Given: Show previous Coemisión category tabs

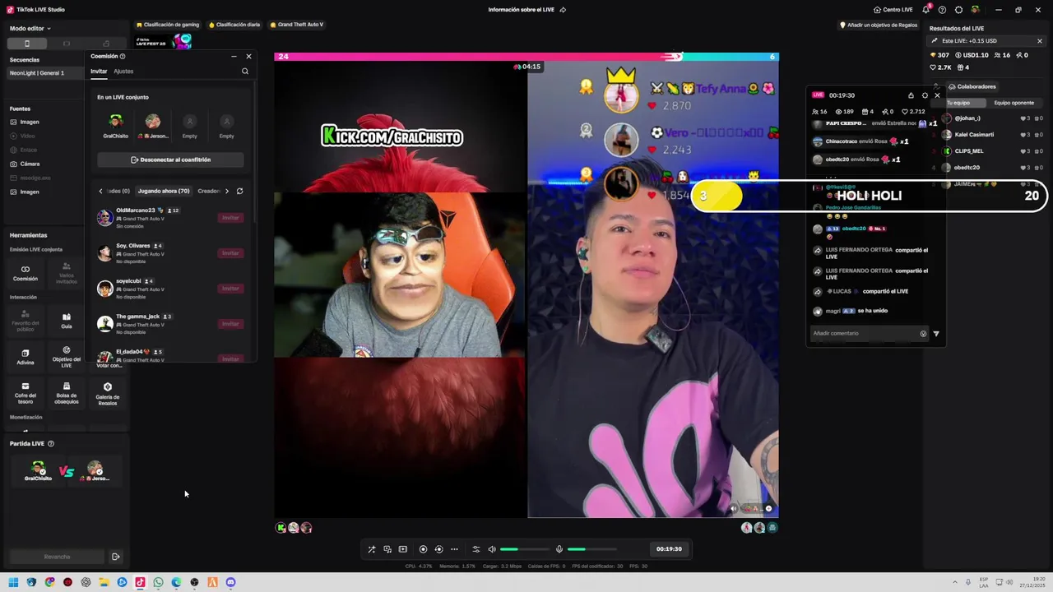Looking at the screenshot, I should tap(100, 191).
